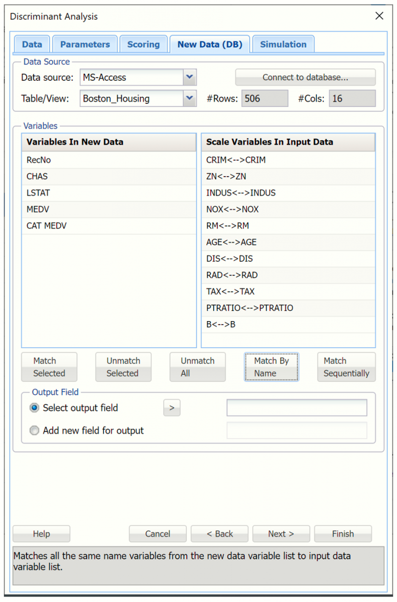This screenshot has height=602, width=397.
Task: Select the 'Select output field' radio button
Action: click(35, 408)
